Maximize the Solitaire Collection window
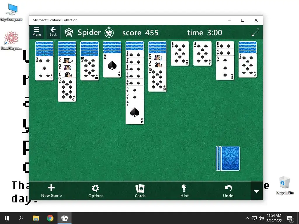Viewport: 299px width, 224px height. 243,20
